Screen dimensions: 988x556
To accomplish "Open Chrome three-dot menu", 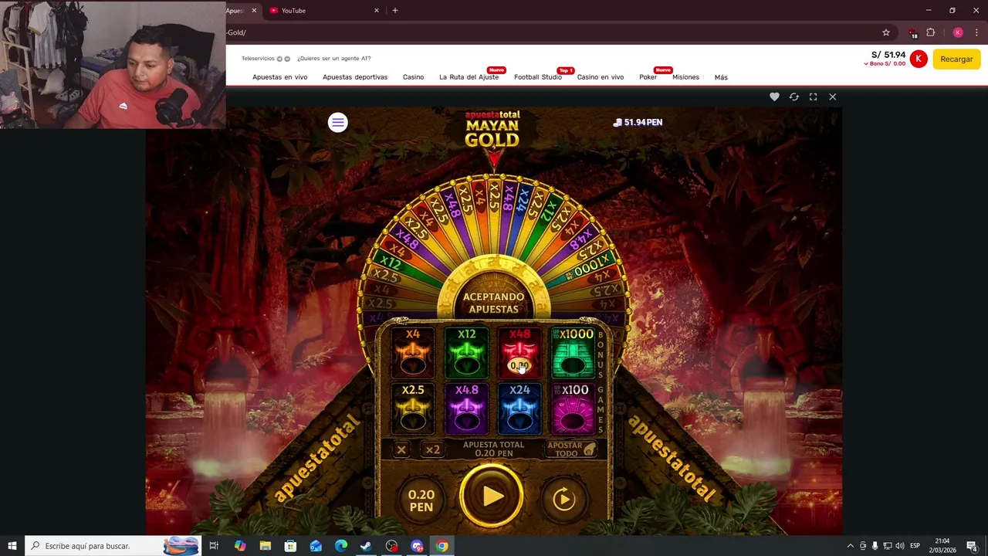I will click(976, 32).
